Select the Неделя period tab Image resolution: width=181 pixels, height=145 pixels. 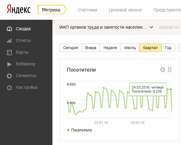tap(110, 48)
